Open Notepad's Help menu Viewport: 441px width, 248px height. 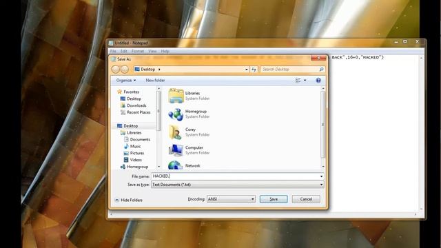click(x=165, y=51)
